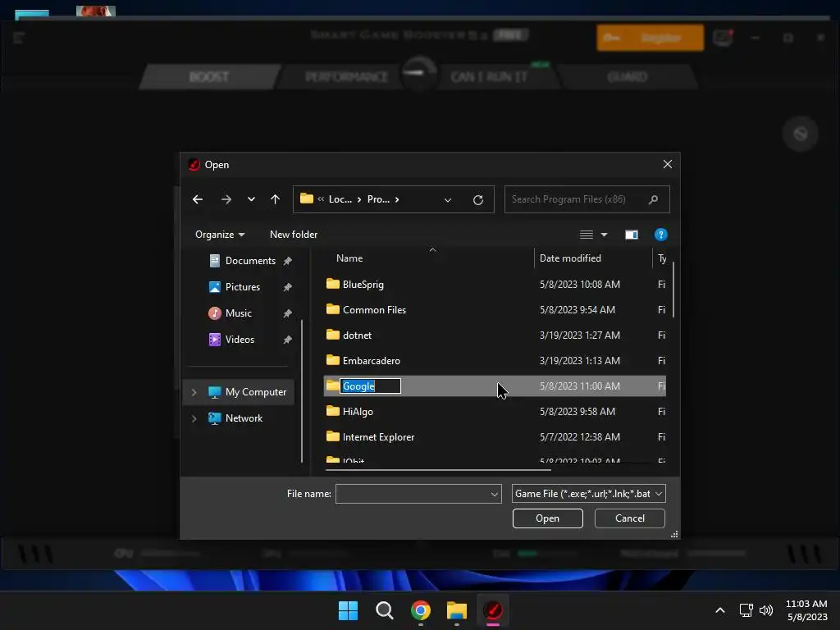Viewport: 840px width, 630px height.
Task: Open the Windows Start menu
Action: [348, 610]
